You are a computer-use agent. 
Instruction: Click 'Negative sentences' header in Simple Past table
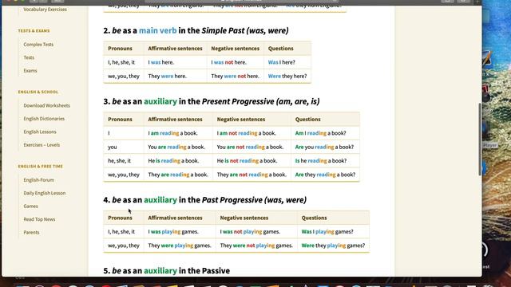pos(236,49)
